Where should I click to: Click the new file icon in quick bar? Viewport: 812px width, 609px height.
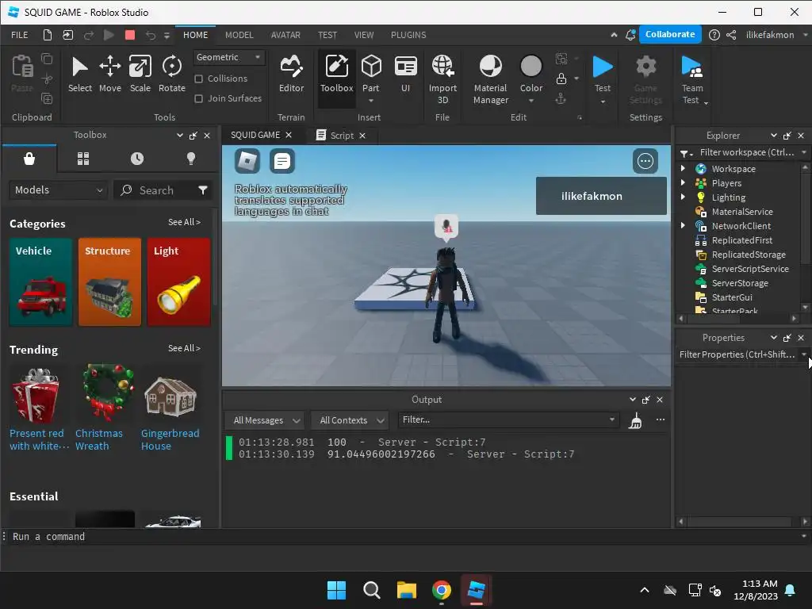coord(47,35)
